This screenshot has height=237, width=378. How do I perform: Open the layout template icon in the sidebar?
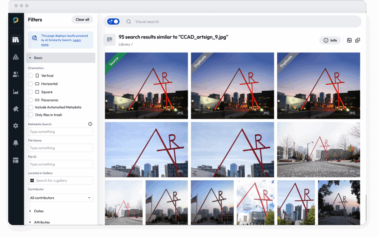click(15, 160)
